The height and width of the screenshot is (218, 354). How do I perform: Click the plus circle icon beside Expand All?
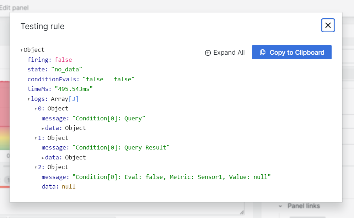208,53
